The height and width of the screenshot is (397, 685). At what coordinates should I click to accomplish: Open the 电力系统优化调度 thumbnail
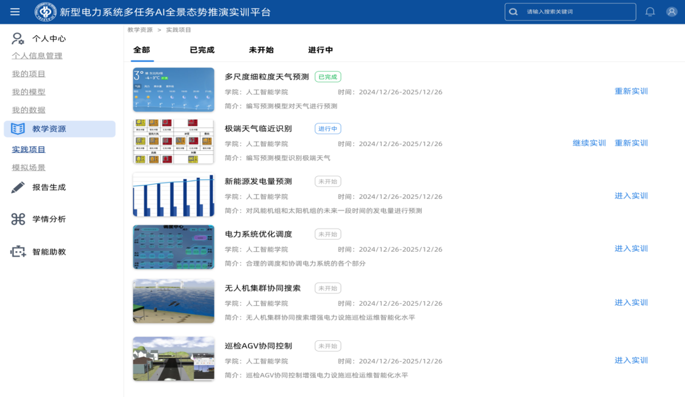coord(174,247)
